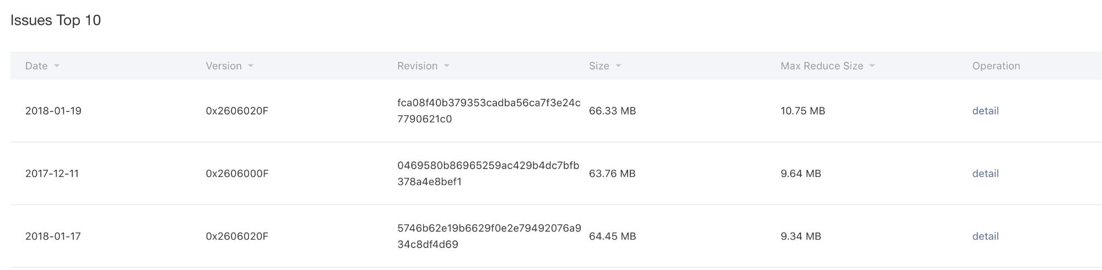Click the Version column sort arrow
The width and height of the screenshot is (1102, 270).
point(251,66)
